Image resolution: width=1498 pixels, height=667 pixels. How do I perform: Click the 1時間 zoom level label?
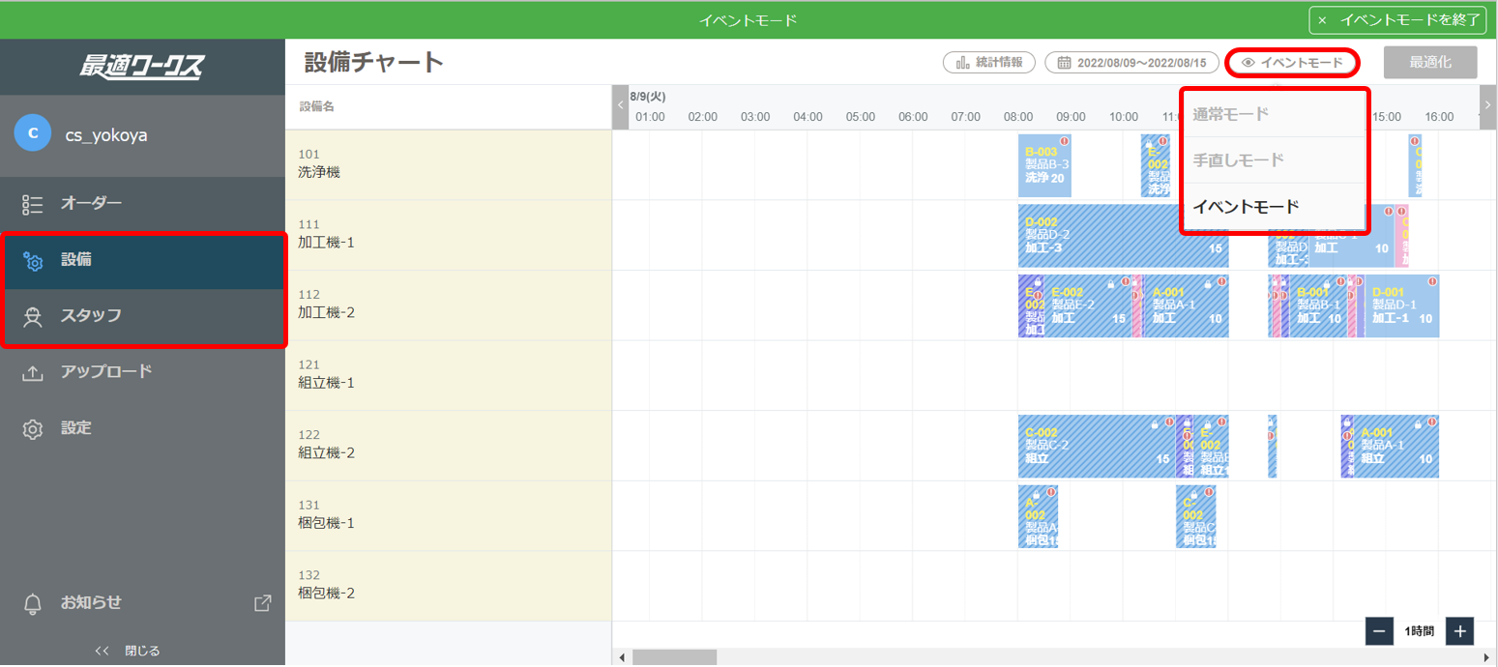click(1419, 631)
